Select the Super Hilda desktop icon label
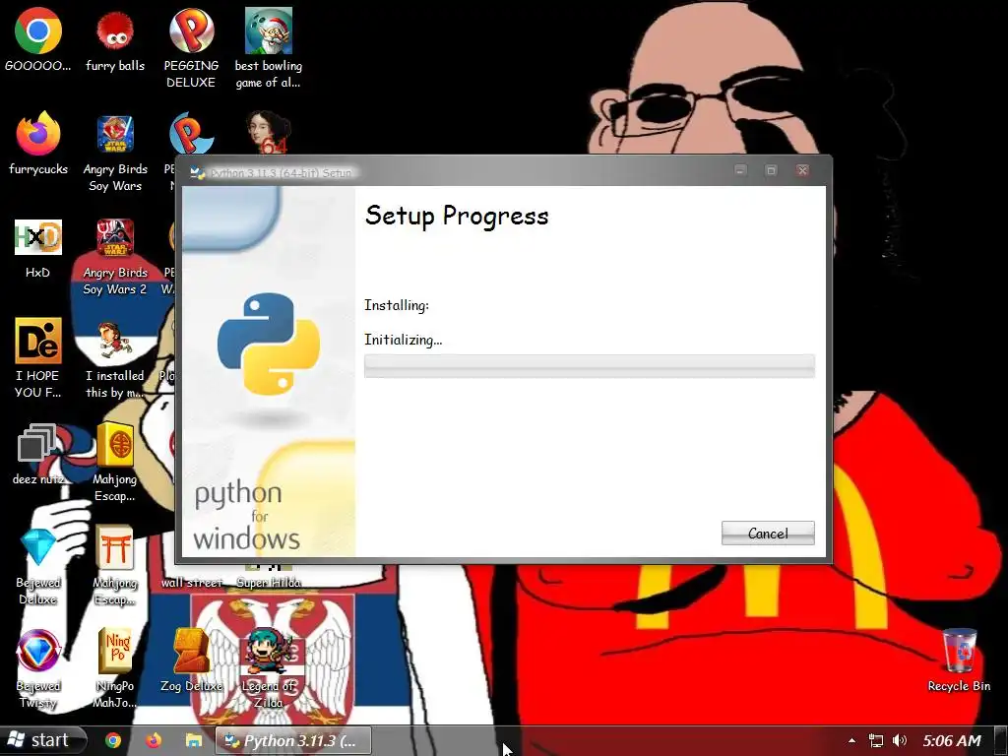 tap(268, 583)
